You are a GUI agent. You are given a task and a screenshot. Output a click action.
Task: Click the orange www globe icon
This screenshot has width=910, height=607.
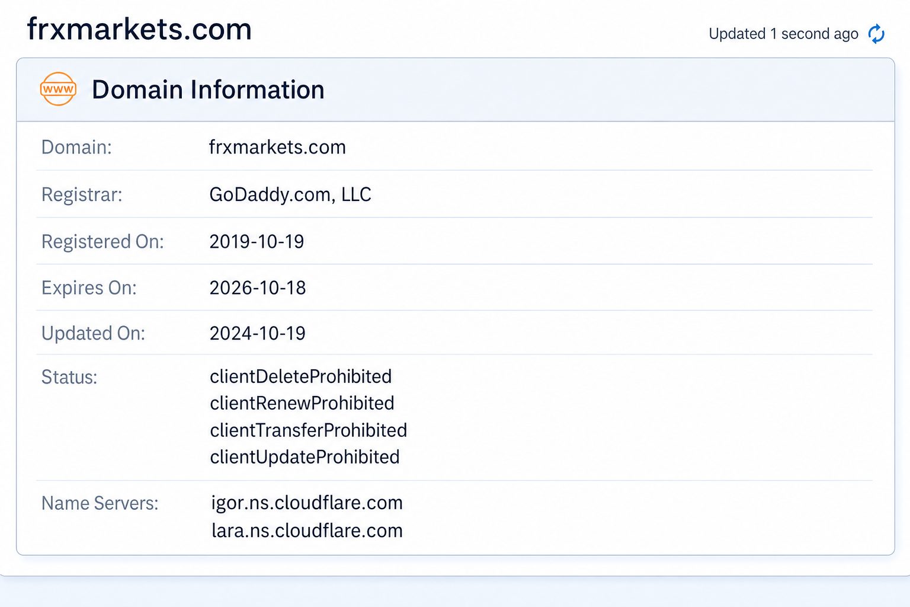(58, 89)
